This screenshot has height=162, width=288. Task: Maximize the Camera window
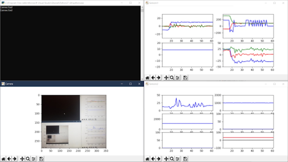[130, 84]
